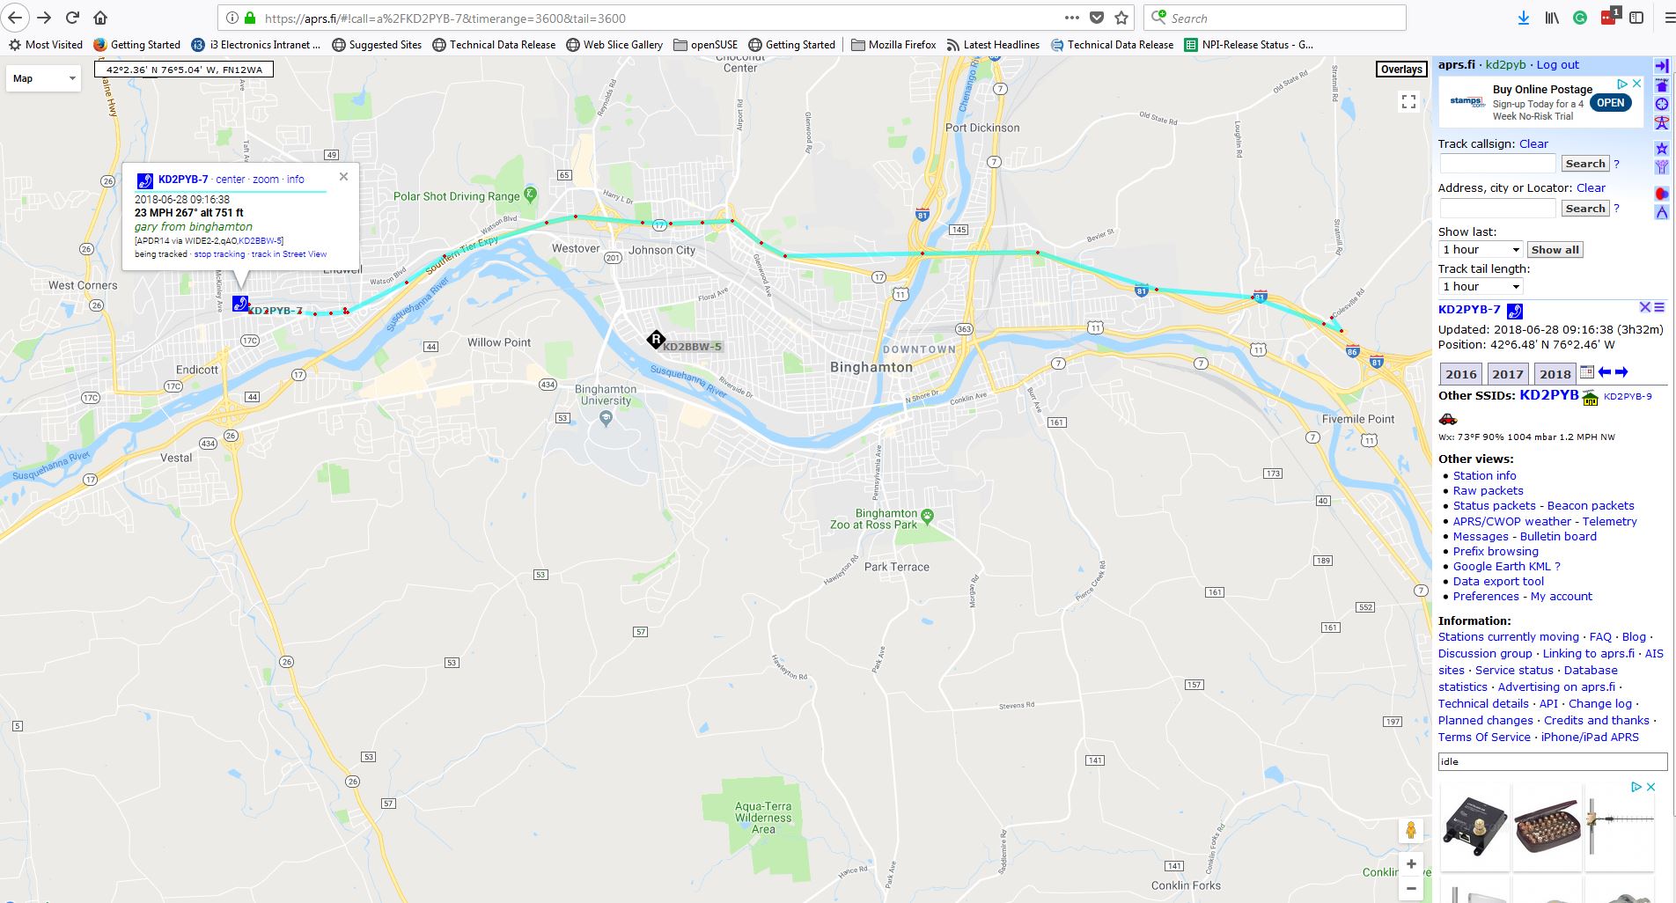Collapse the sidebar with the arrow icon
The width and height of the screenshot is (1676, 903).
tap(1661, 66)
